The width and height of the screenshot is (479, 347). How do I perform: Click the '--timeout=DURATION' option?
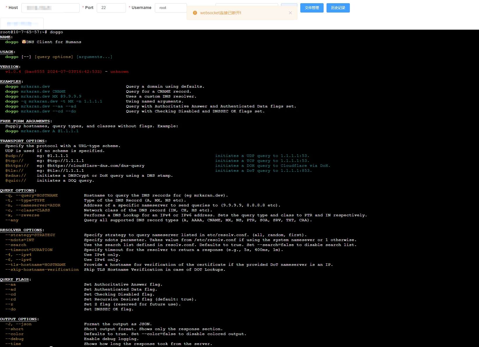click(x=29, y=250)
